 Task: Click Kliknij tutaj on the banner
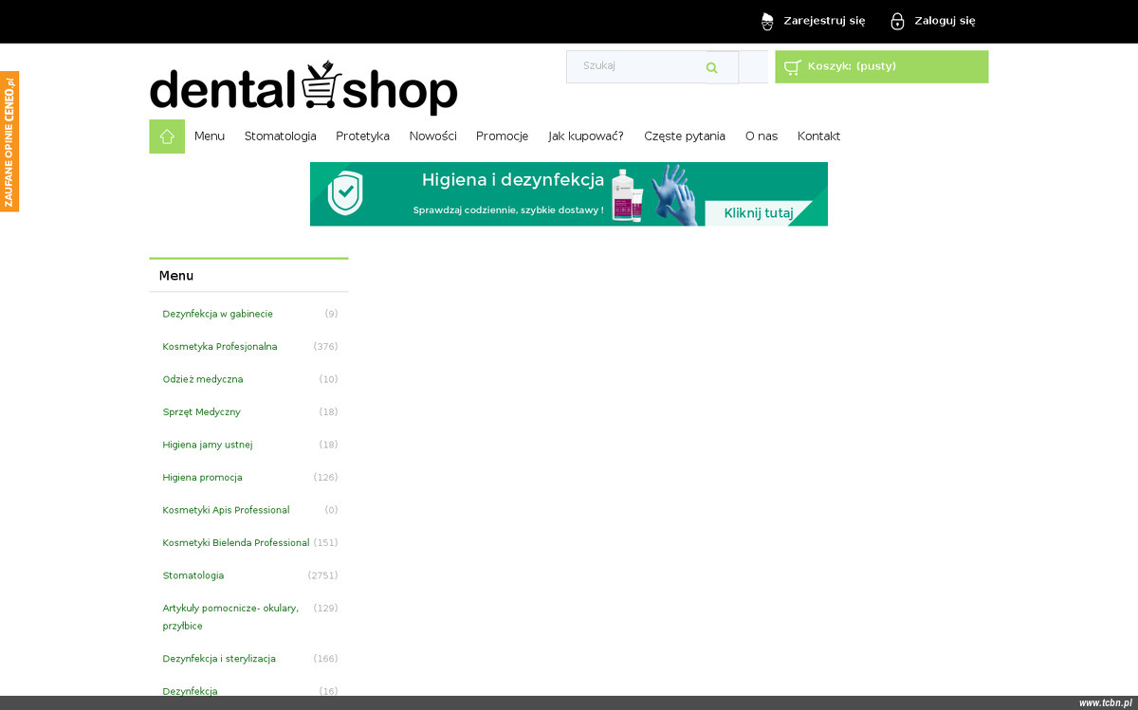[759, 213]
